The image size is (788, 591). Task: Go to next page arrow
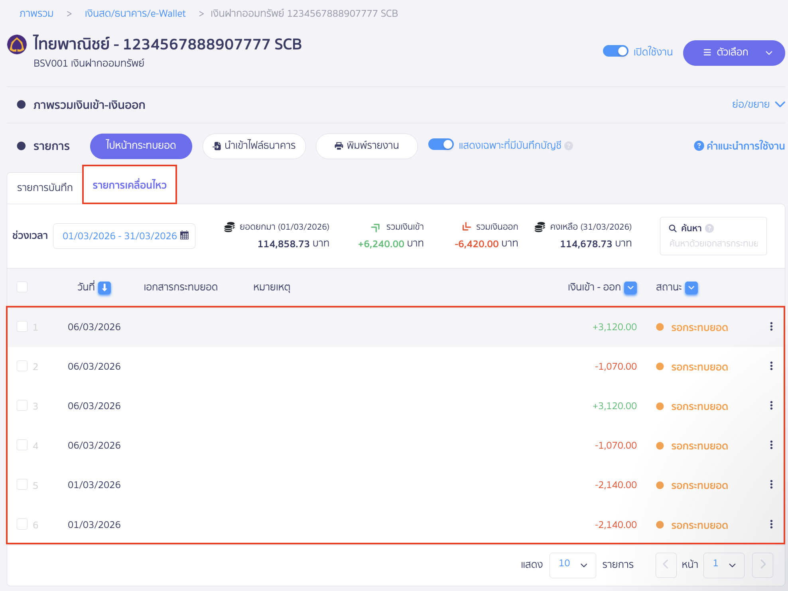[762, 564]
